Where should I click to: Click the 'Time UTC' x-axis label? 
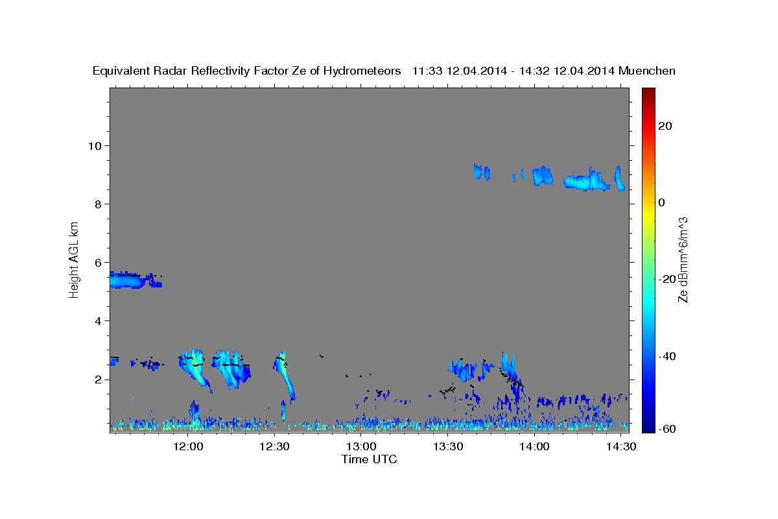pyautogui.click(x=369, y=459)
